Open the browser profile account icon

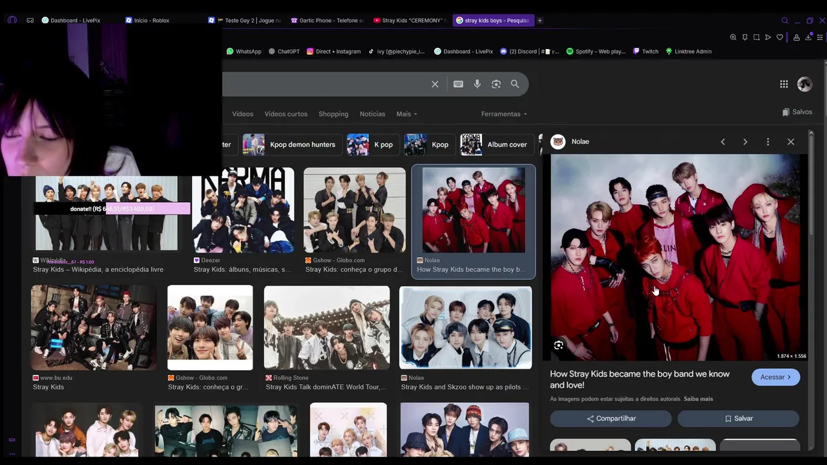coord(797,37)
